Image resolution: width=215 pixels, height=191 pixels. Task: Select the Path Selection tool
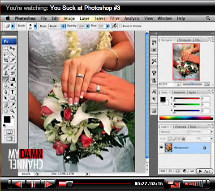coord(6,98)
